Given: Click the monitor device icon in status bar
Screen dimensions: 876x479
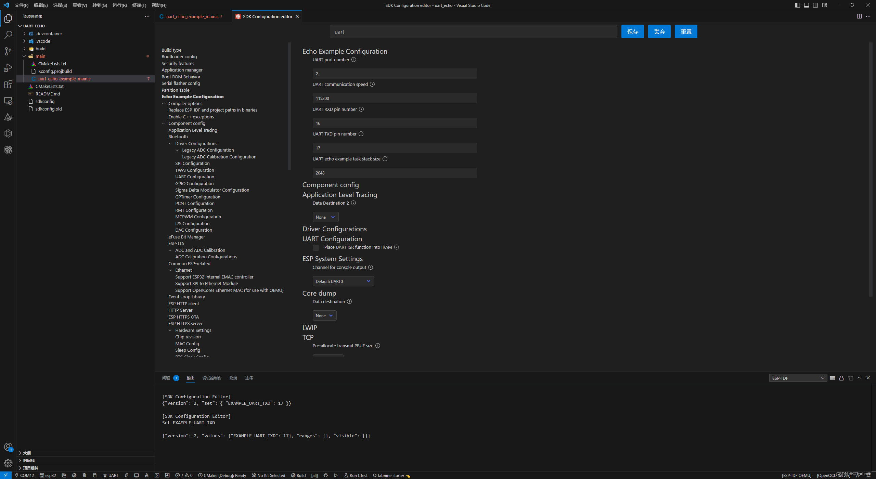Looking at the screenshot, I should point(136,475).
